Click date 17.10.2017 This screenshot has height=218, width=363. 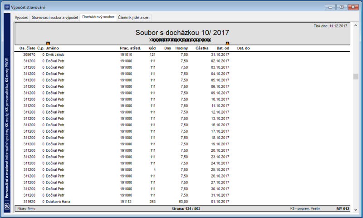[220, 131]
